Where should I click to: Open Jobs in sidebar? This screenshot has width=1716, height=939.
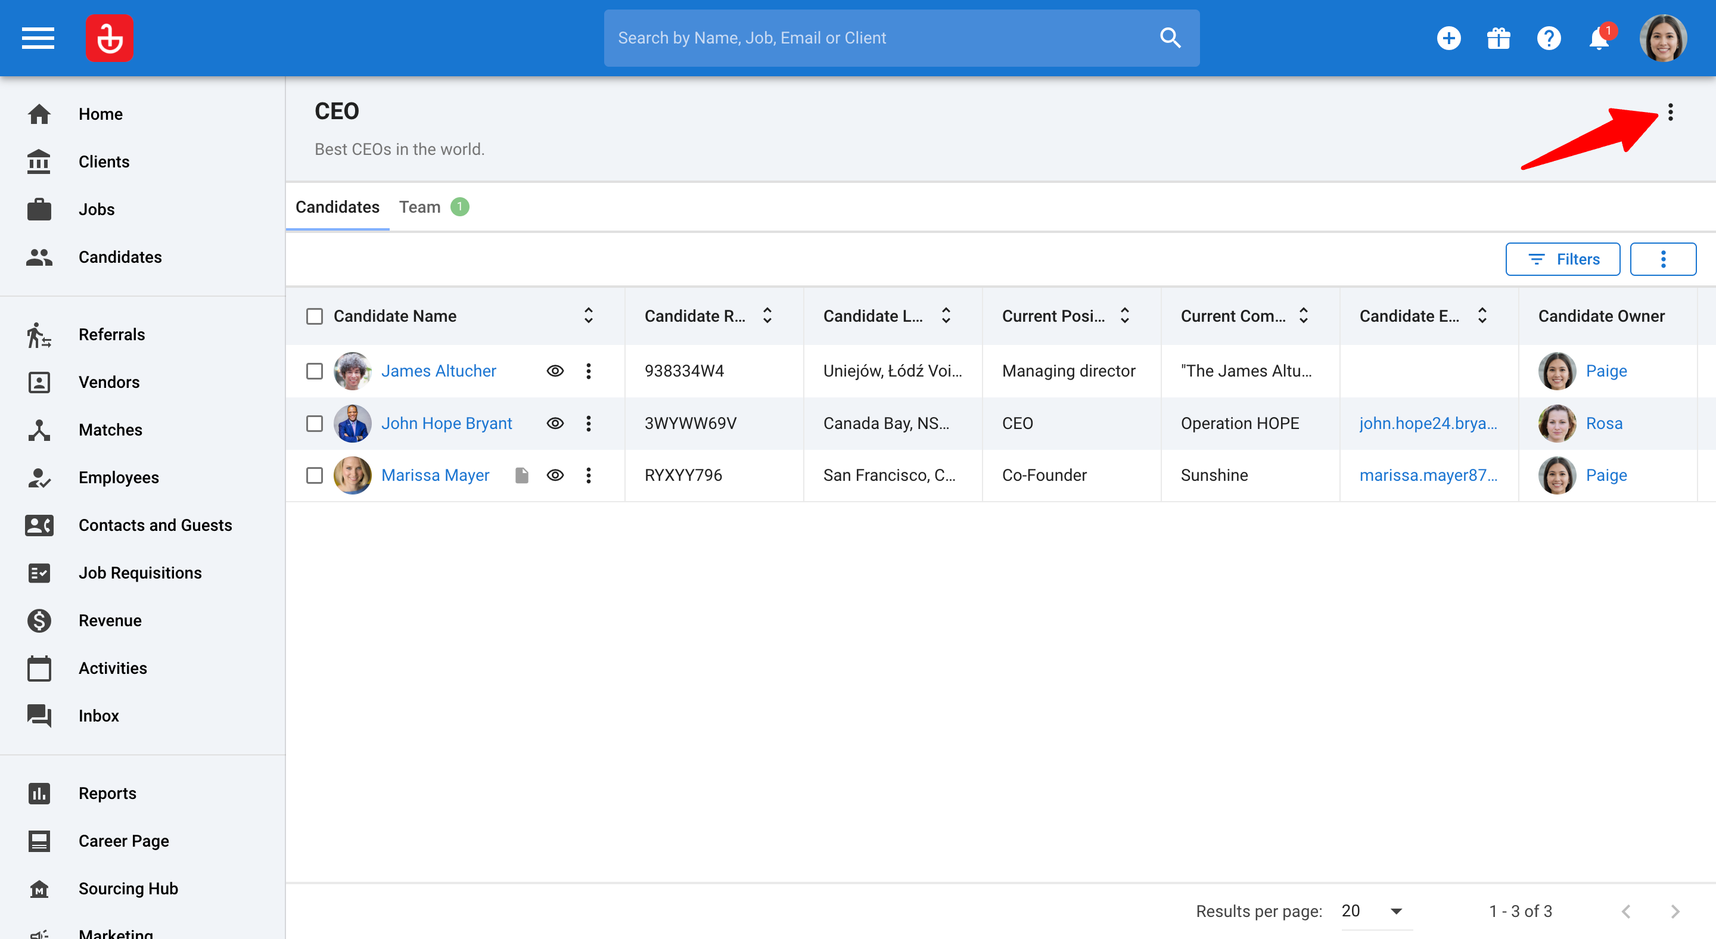(97, 209)
